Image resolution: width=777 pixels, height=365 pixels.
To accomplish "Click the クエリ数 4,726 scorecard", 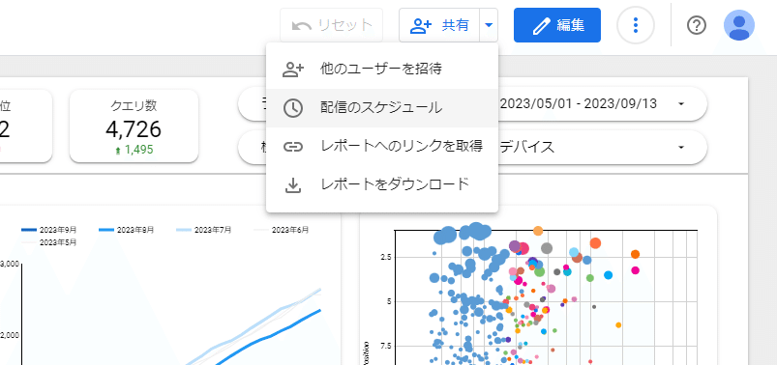I will coord(134,126).
